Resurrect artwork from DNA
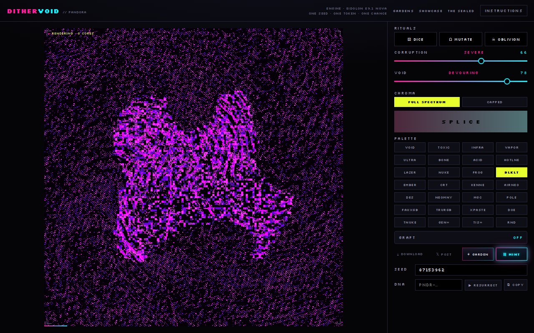The image size is (534, 333). (x=483, y=285)
